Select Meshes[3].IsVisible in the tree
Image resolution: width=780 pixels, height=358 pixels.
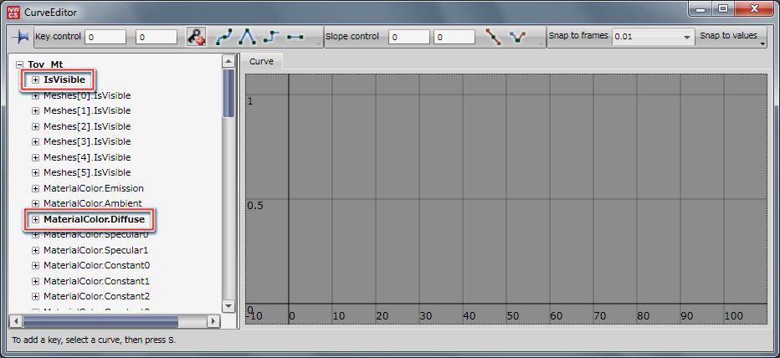tap(87, 141)
